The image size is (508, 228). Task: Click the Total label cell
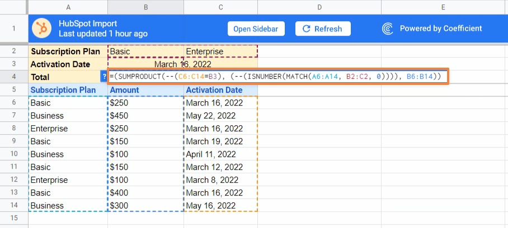tap(64, 77)
